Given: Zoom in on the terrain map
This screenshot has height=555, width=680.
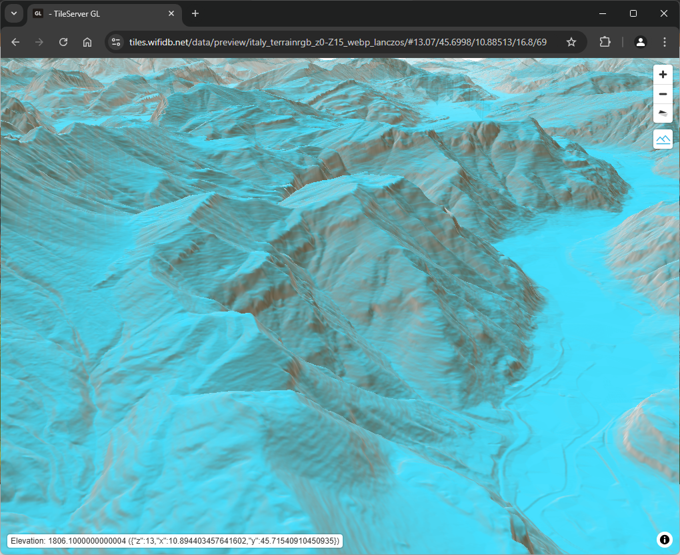Looking at the screenshot, I should click(x=662, y=75).
